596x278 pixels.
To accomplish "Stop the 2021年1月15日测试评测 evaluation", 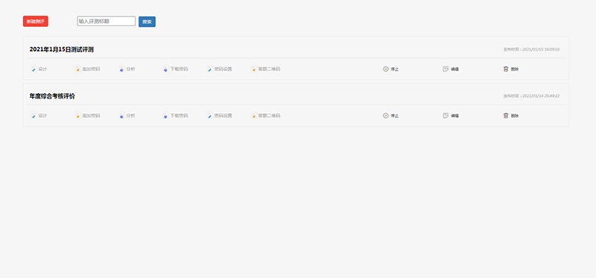I will pos(390,69).
